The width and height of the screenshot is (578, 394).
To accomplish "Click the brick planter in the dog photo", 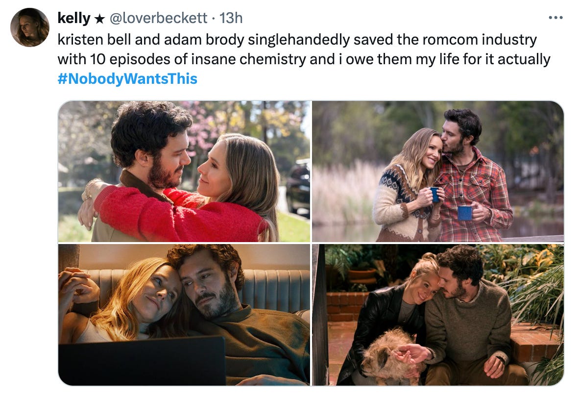I will (347, 307).
